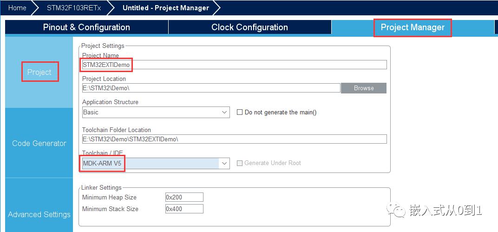The image size is (498, 232).
Task: Switch to the Clock Configuration tab
Action: (249, 27)
